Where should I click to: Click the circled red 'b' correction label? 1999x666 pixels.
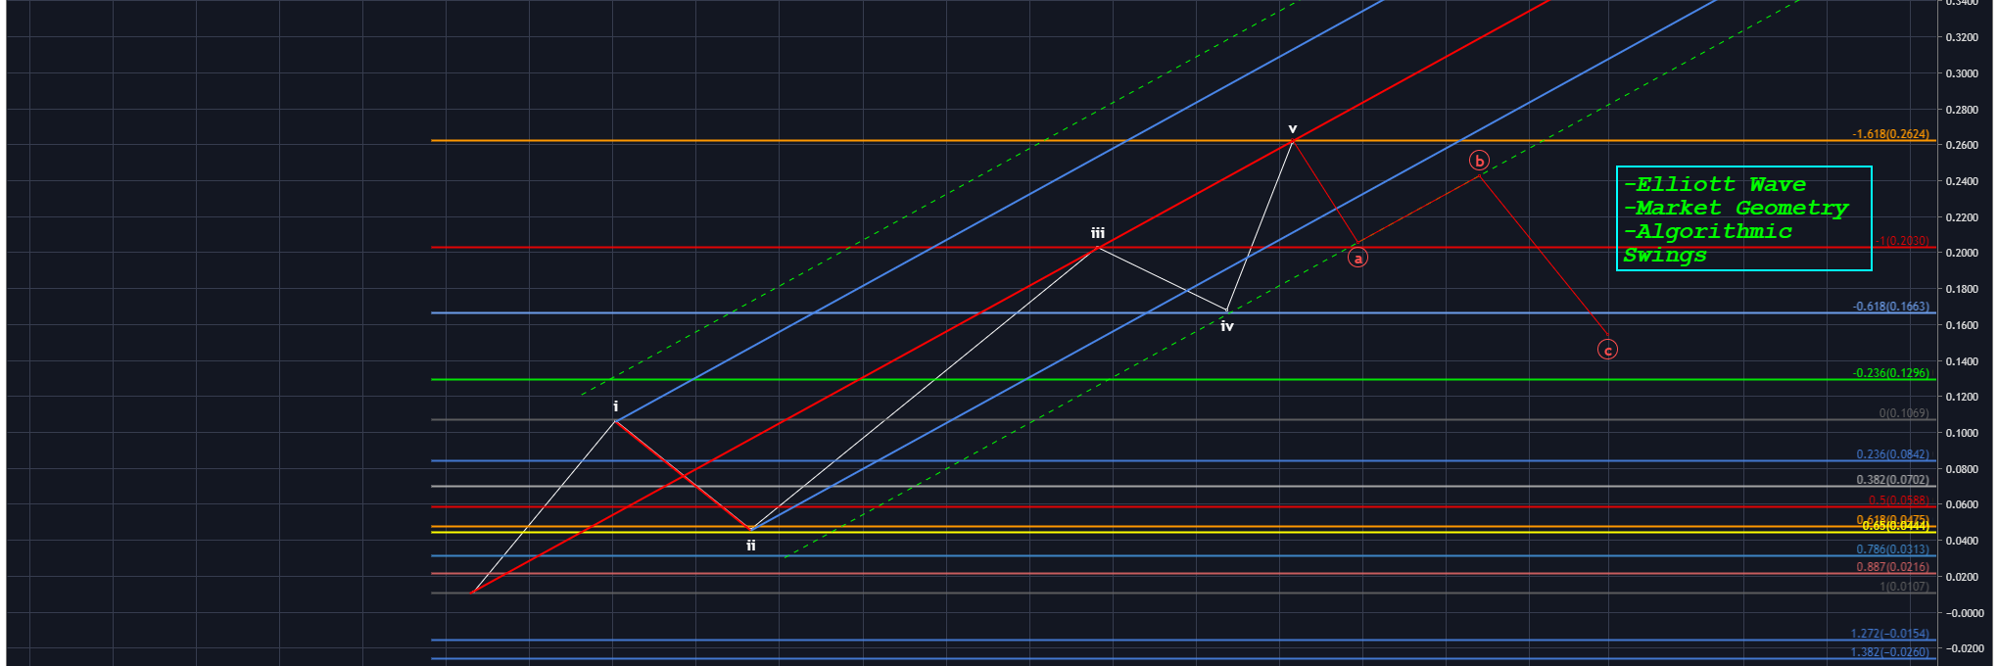[x=1479, y=161]
